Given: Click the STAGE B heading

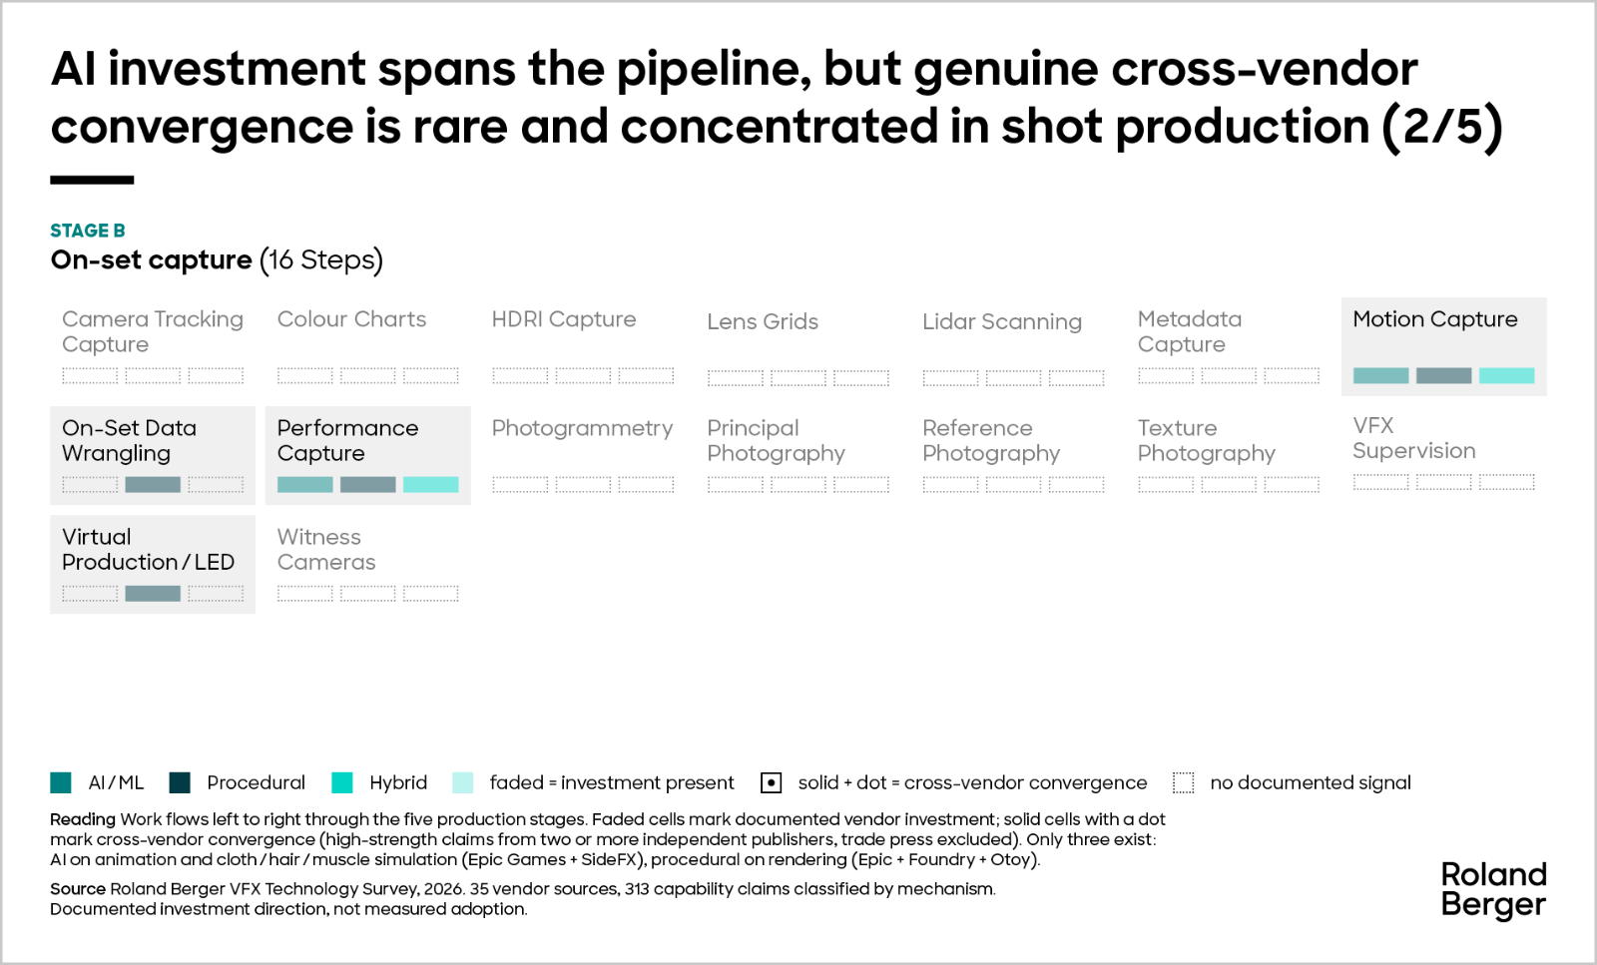Looking at the screenshot, I should point(88,231).
